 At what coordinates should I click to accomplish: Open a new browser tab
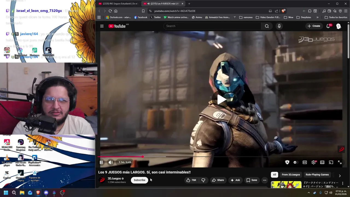pos(189,4)
